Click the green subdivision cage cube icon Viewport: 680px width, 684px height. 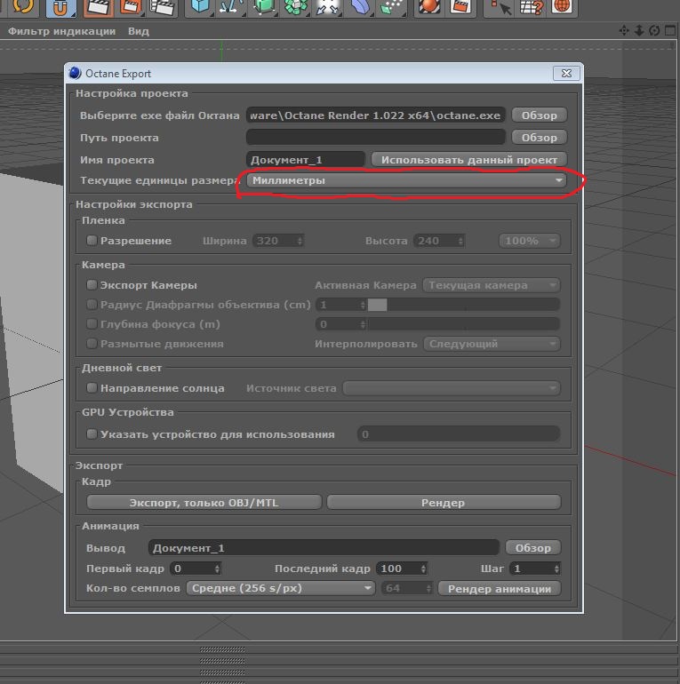pyautogui.click(x=264, y=7)
